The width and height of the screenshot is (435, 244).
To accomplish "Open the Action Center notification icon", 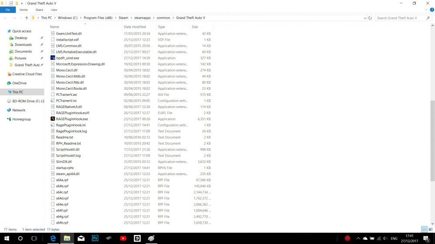I will pos(426,238).
